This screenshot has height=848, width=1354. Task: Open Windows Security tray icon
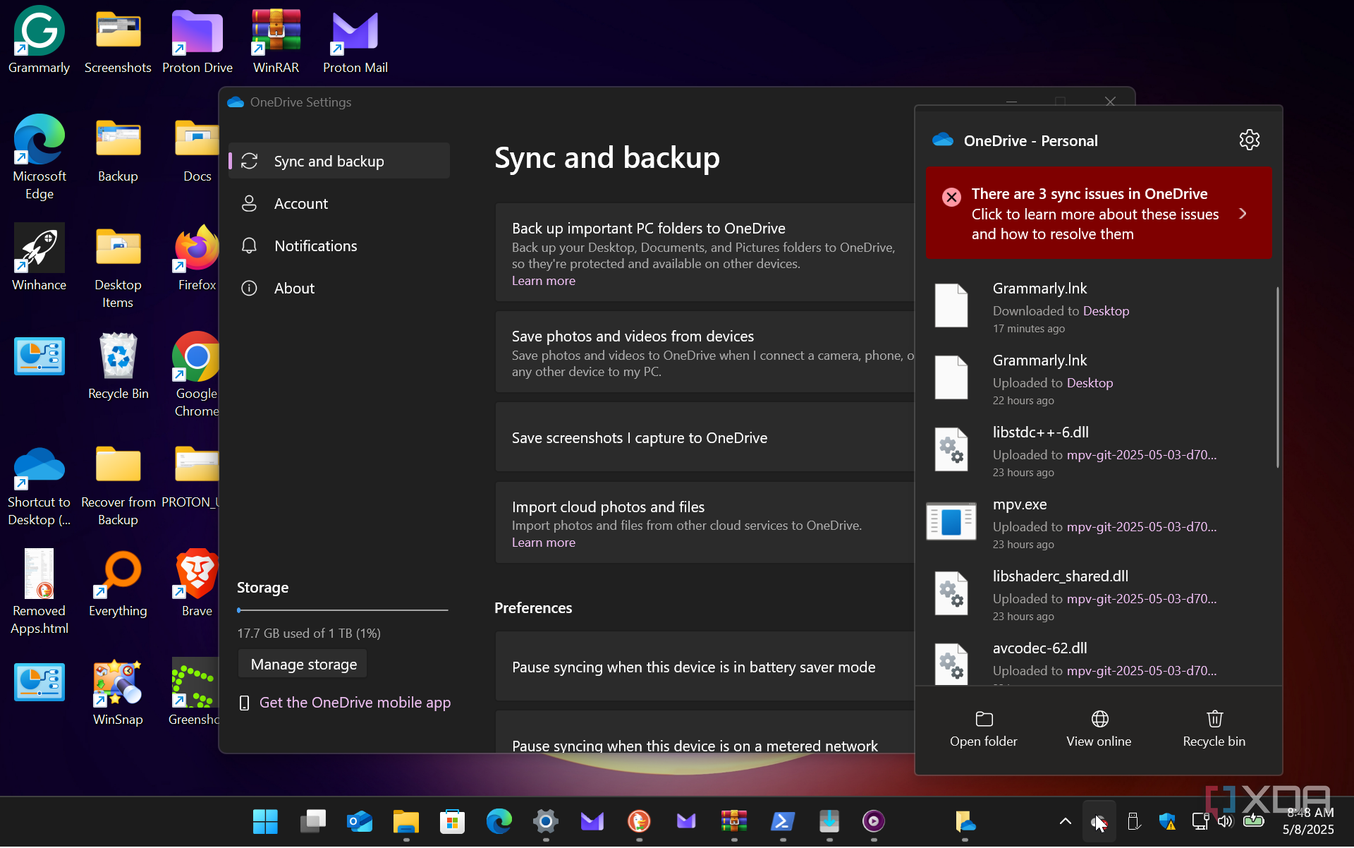click(1167, 821)
